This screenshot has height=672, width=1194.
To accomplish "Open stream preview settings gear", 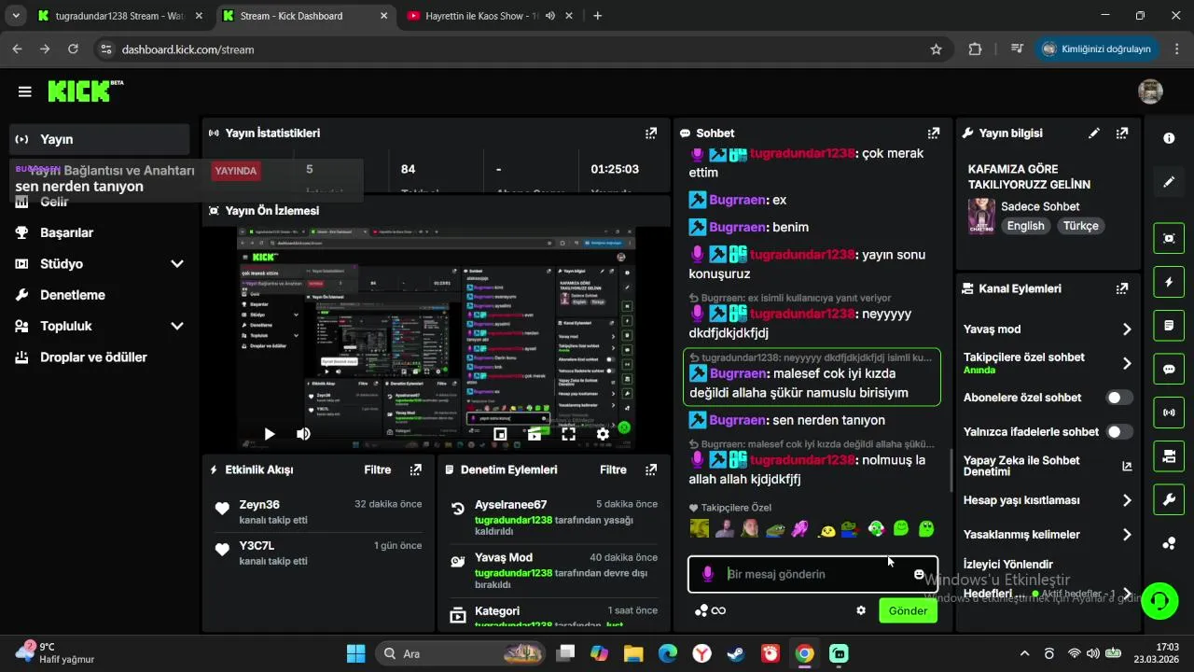I will click(603, 434).
